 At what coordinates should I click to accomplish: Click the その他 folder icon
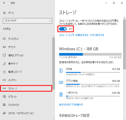point(61,71)
